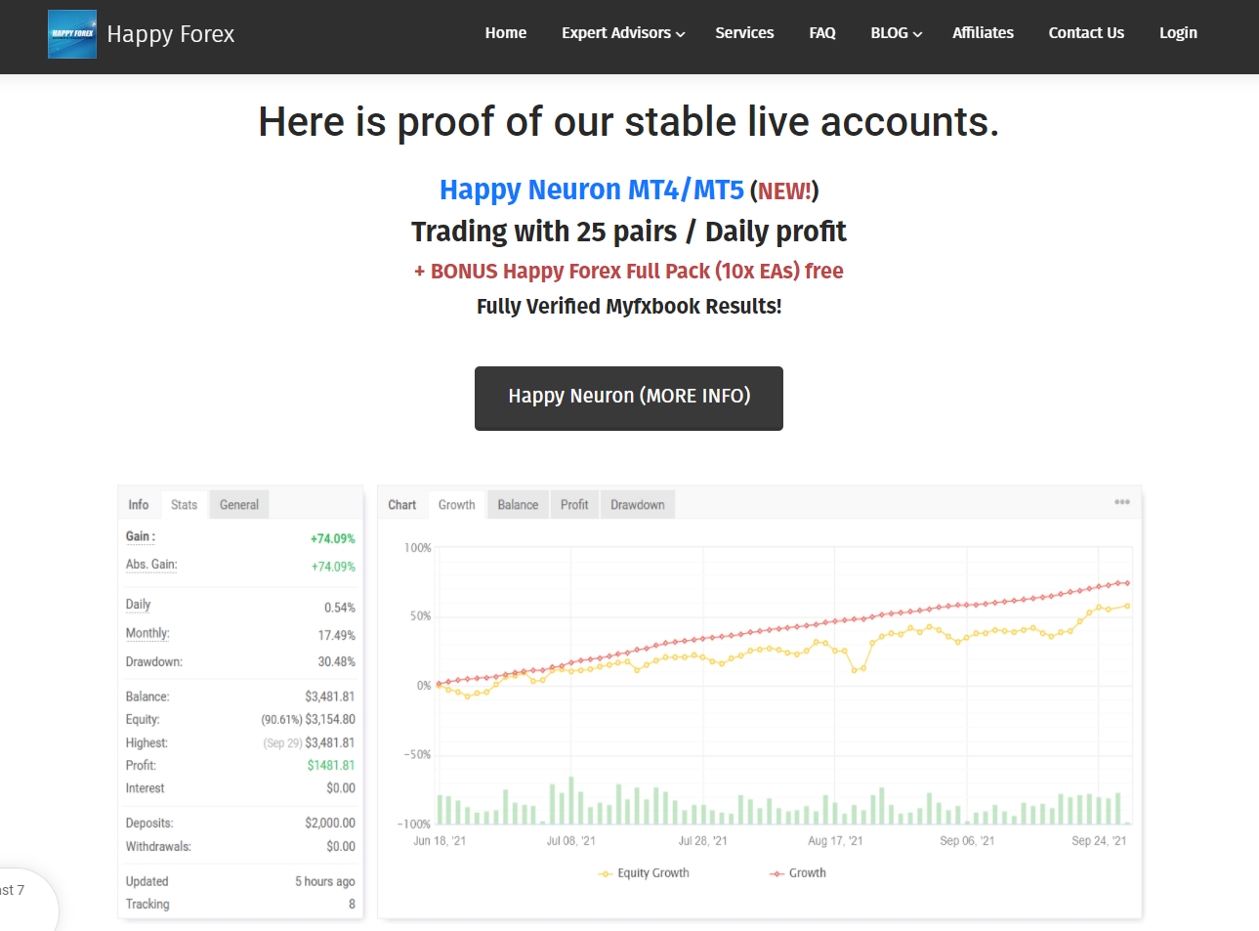Go to the Home page
1259x931 pixels.
coord(506,33)
